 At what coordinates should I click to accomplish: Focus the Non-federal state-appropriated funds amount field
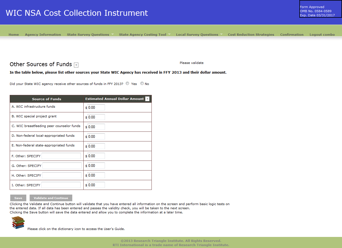(96, 146)
